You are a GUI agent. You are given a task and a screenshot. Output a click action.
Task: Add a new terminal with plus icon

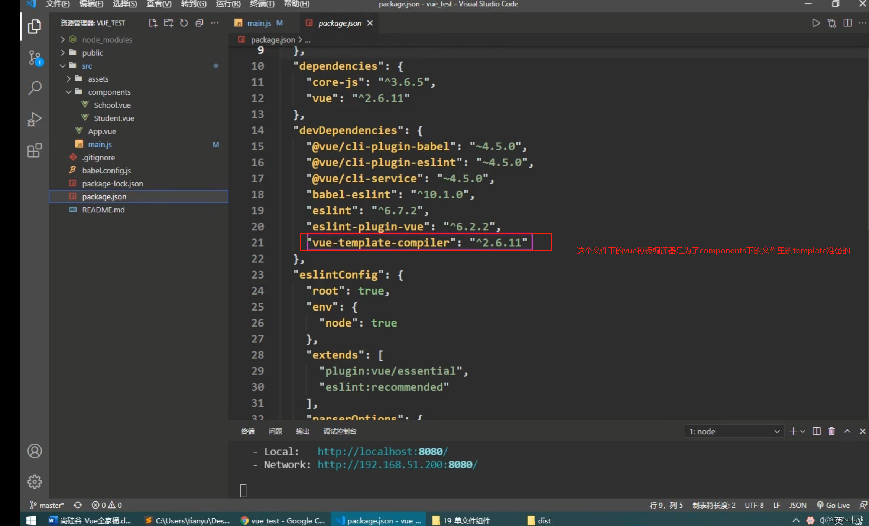793,431
